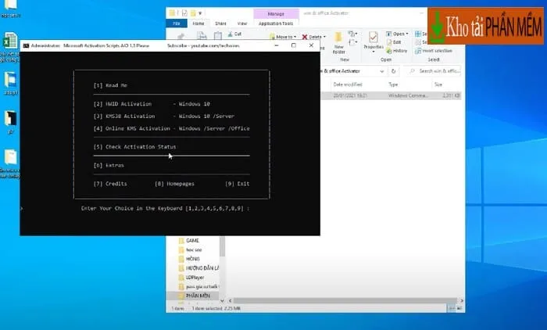Click the Manage contextual tab

[x=276, y=14]
